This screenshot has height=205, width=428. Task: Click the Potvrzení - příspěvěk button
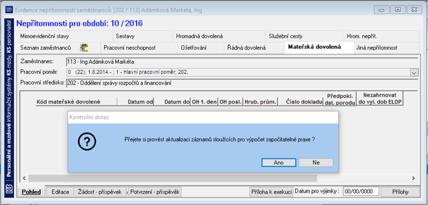155,192
